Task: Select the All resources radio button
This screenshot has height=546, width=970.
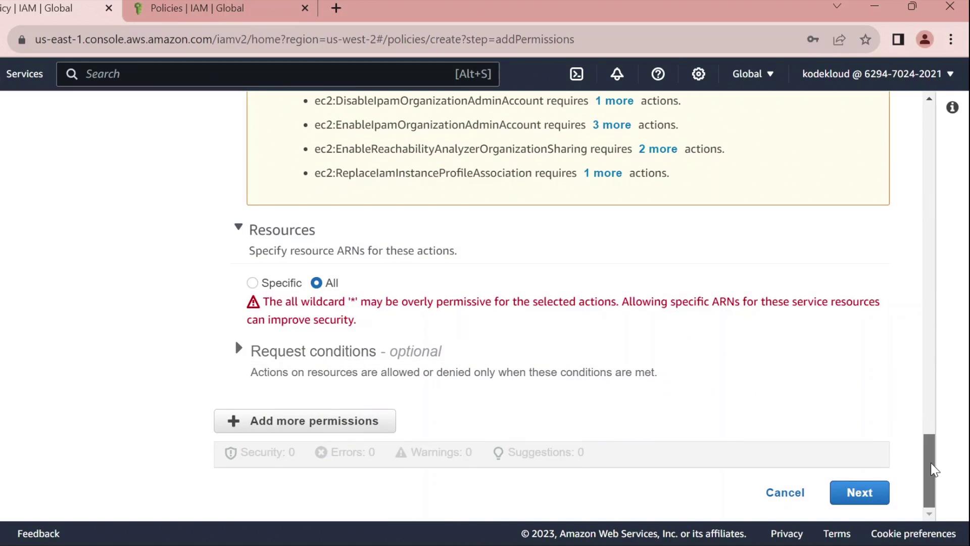Action: [316, 283]
